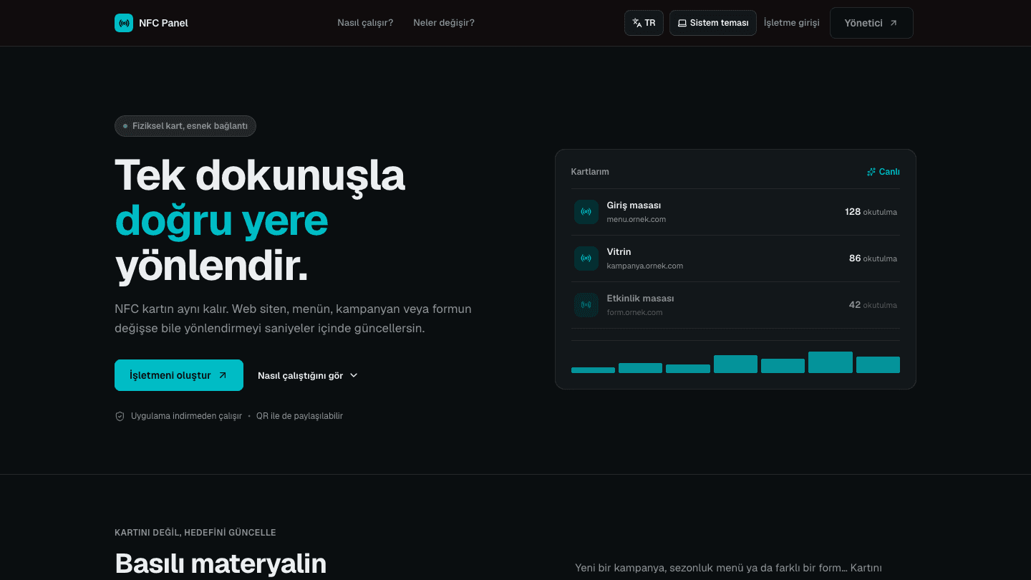
Task: Expand Nasıl çalıştığını gör chevron
Action: pos(354,375)
